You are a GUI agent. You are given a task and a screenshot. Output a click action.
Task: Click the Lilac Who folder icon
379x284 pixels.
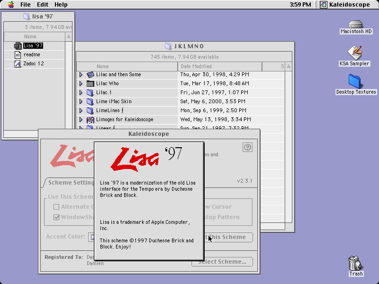point(90,84)
